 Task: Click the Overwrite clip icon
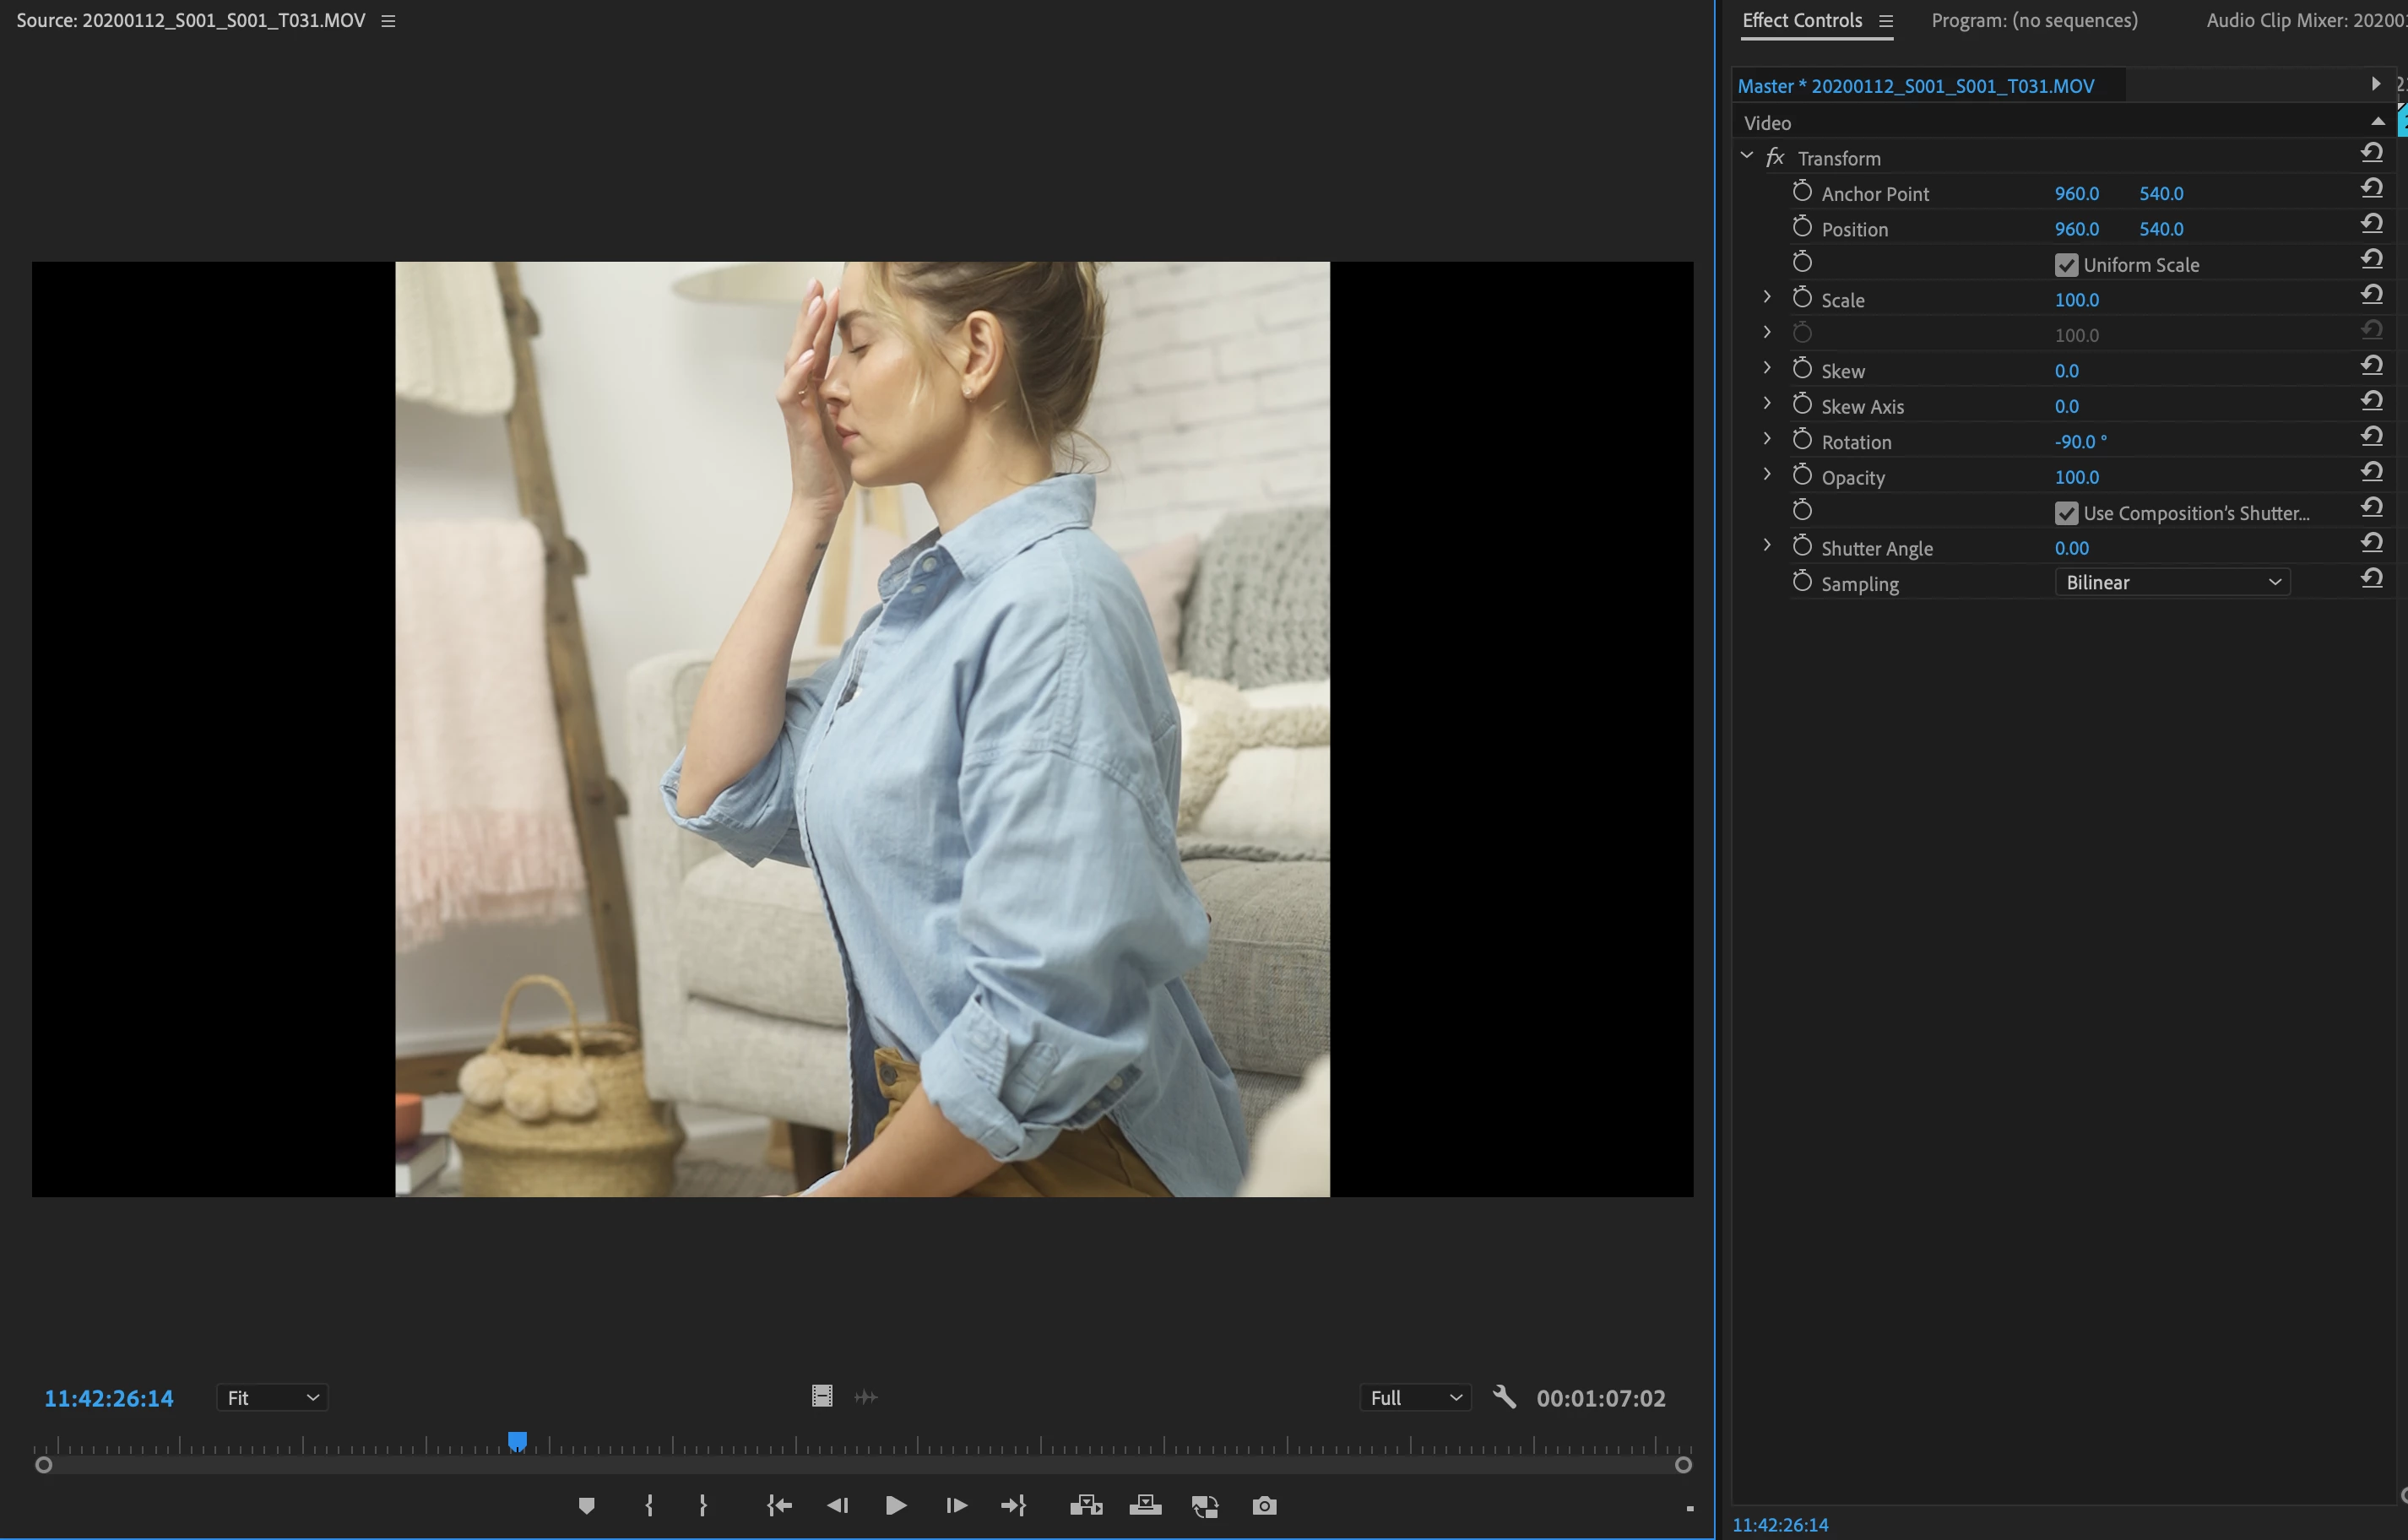coord(1145,1505)
